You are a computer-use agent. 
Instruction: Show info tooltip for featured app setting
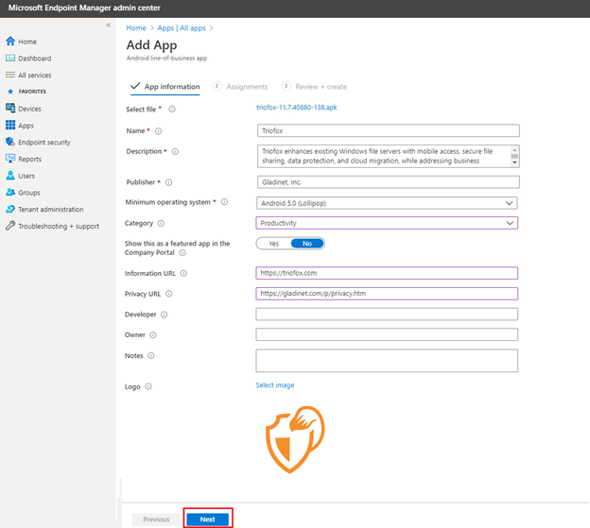coord(182,253)
